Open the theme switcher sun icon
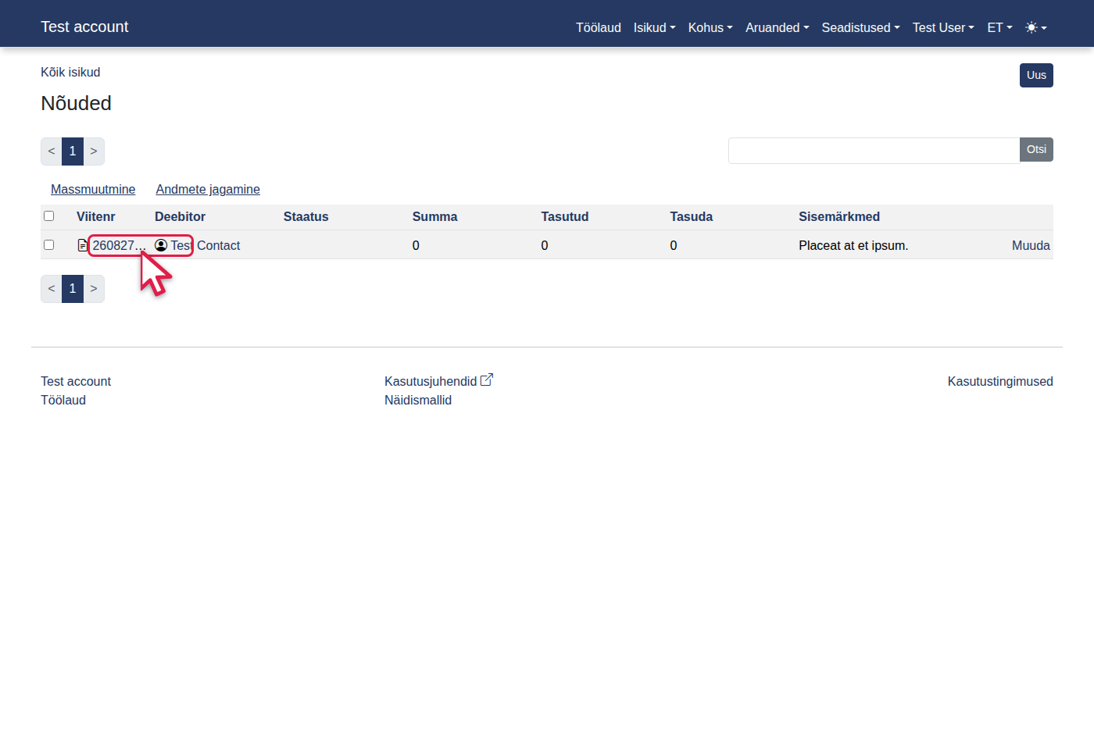Screen dimensions: 1094x734 1036,27
